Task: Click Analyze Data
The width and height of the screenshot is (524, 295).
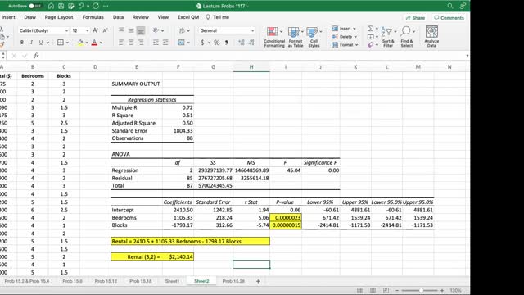Action: point(431,37)
